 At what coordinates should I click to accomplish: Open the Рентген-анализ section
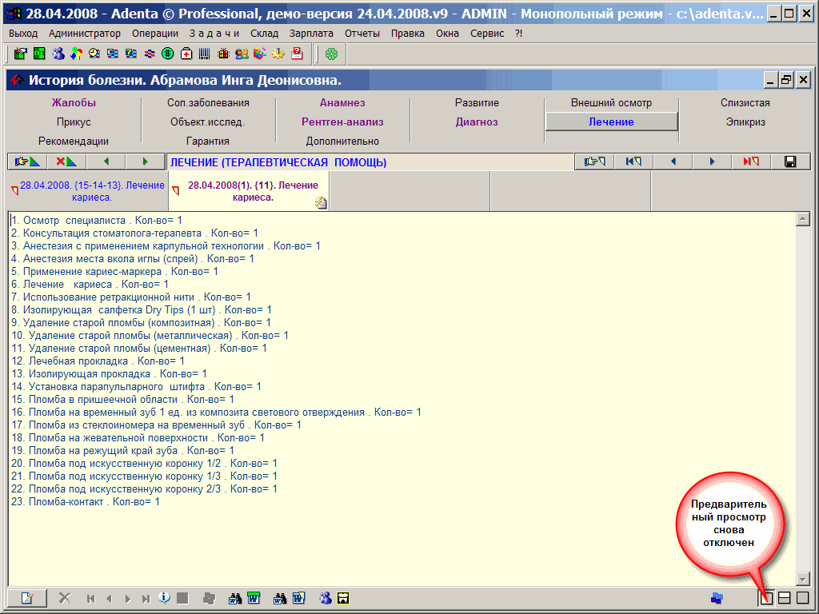[x=342, y=122]
